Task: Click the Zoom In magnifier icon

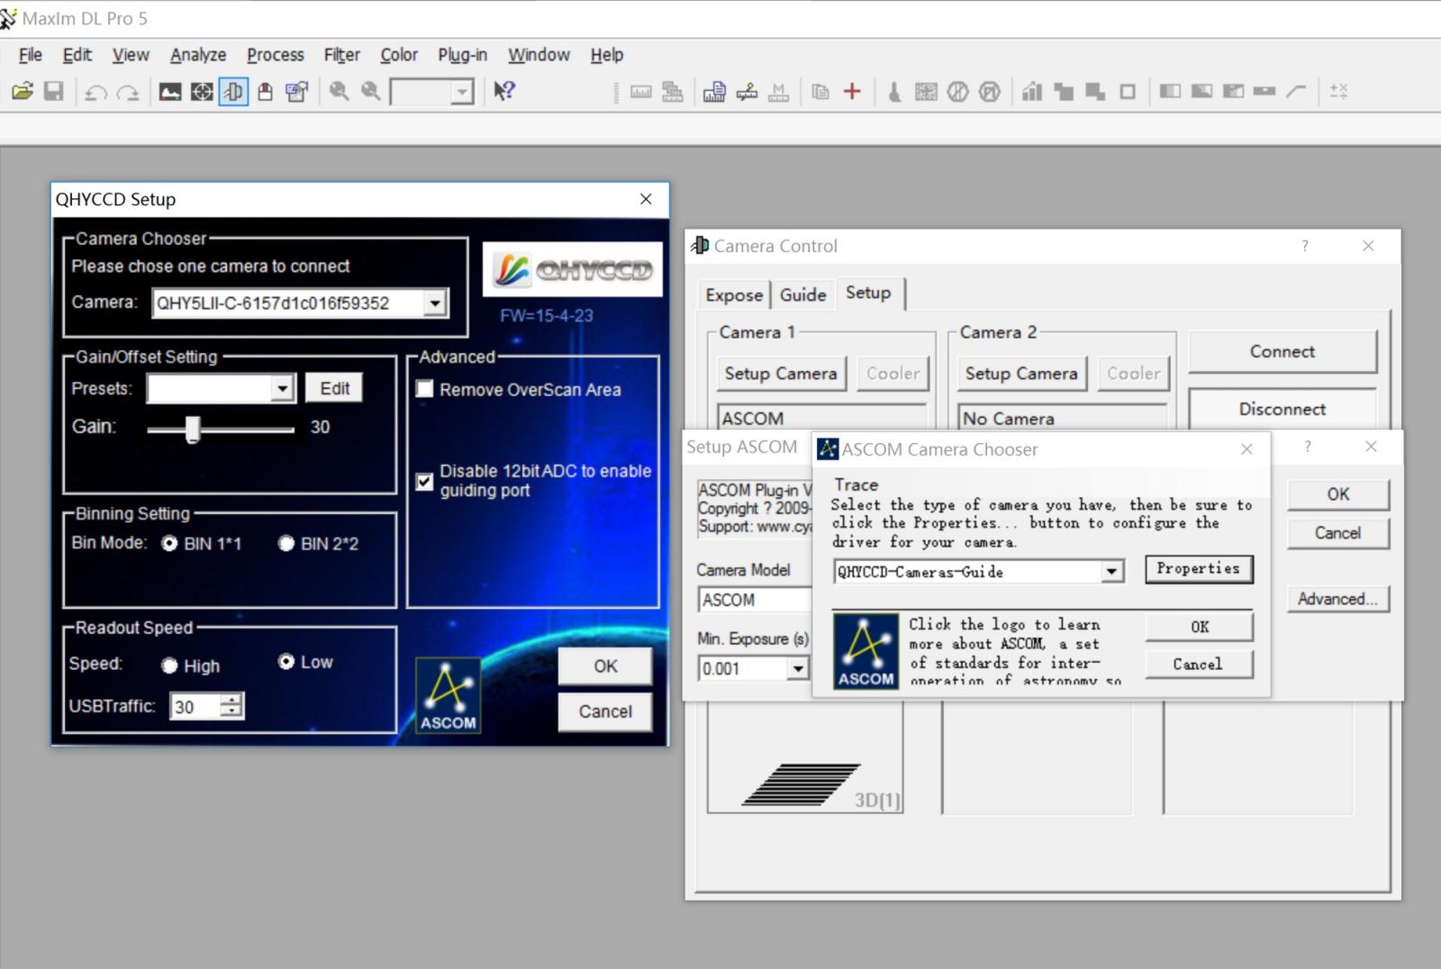Action: (x=339, y=91)
